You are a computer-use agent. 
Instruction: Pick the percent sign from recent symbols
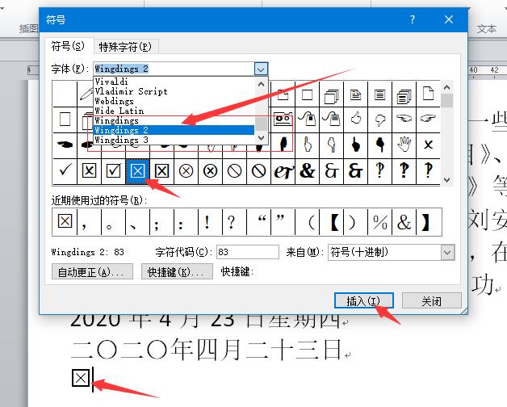point(379,221)
